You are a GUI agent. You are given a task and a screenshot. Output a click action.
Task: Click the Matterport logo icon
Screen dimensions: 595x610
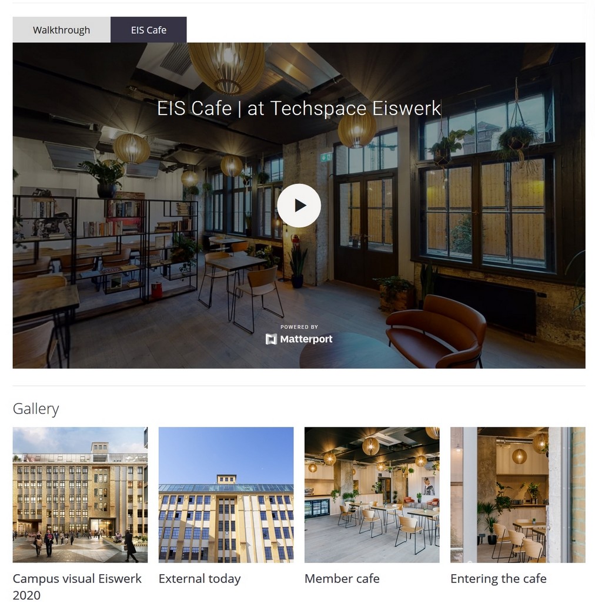[271, 339]
